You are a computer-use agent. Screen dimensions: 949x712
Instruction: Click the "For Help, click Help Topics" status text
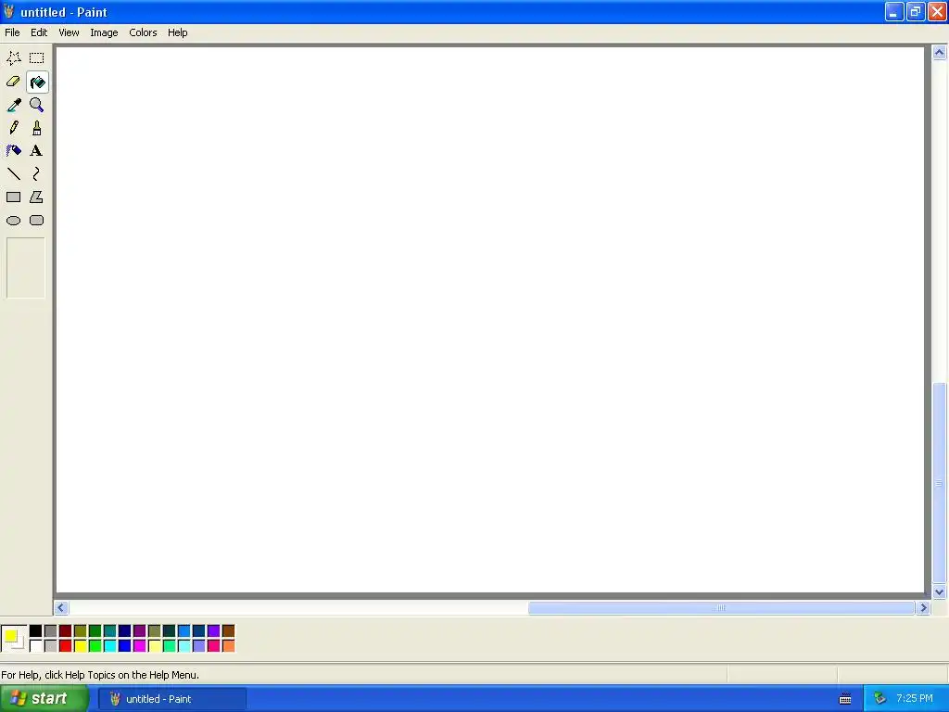click(x=100, y=675)
